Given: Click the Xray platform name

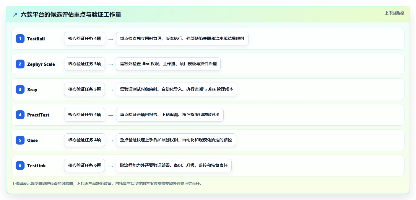Looking at the screenshot, I should point(32,89).
